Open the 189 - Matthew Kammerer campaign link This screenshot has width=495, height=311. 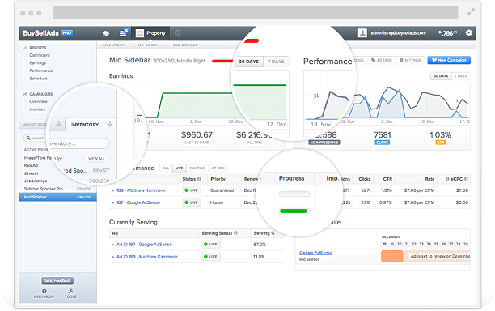(x=141, y=190)
